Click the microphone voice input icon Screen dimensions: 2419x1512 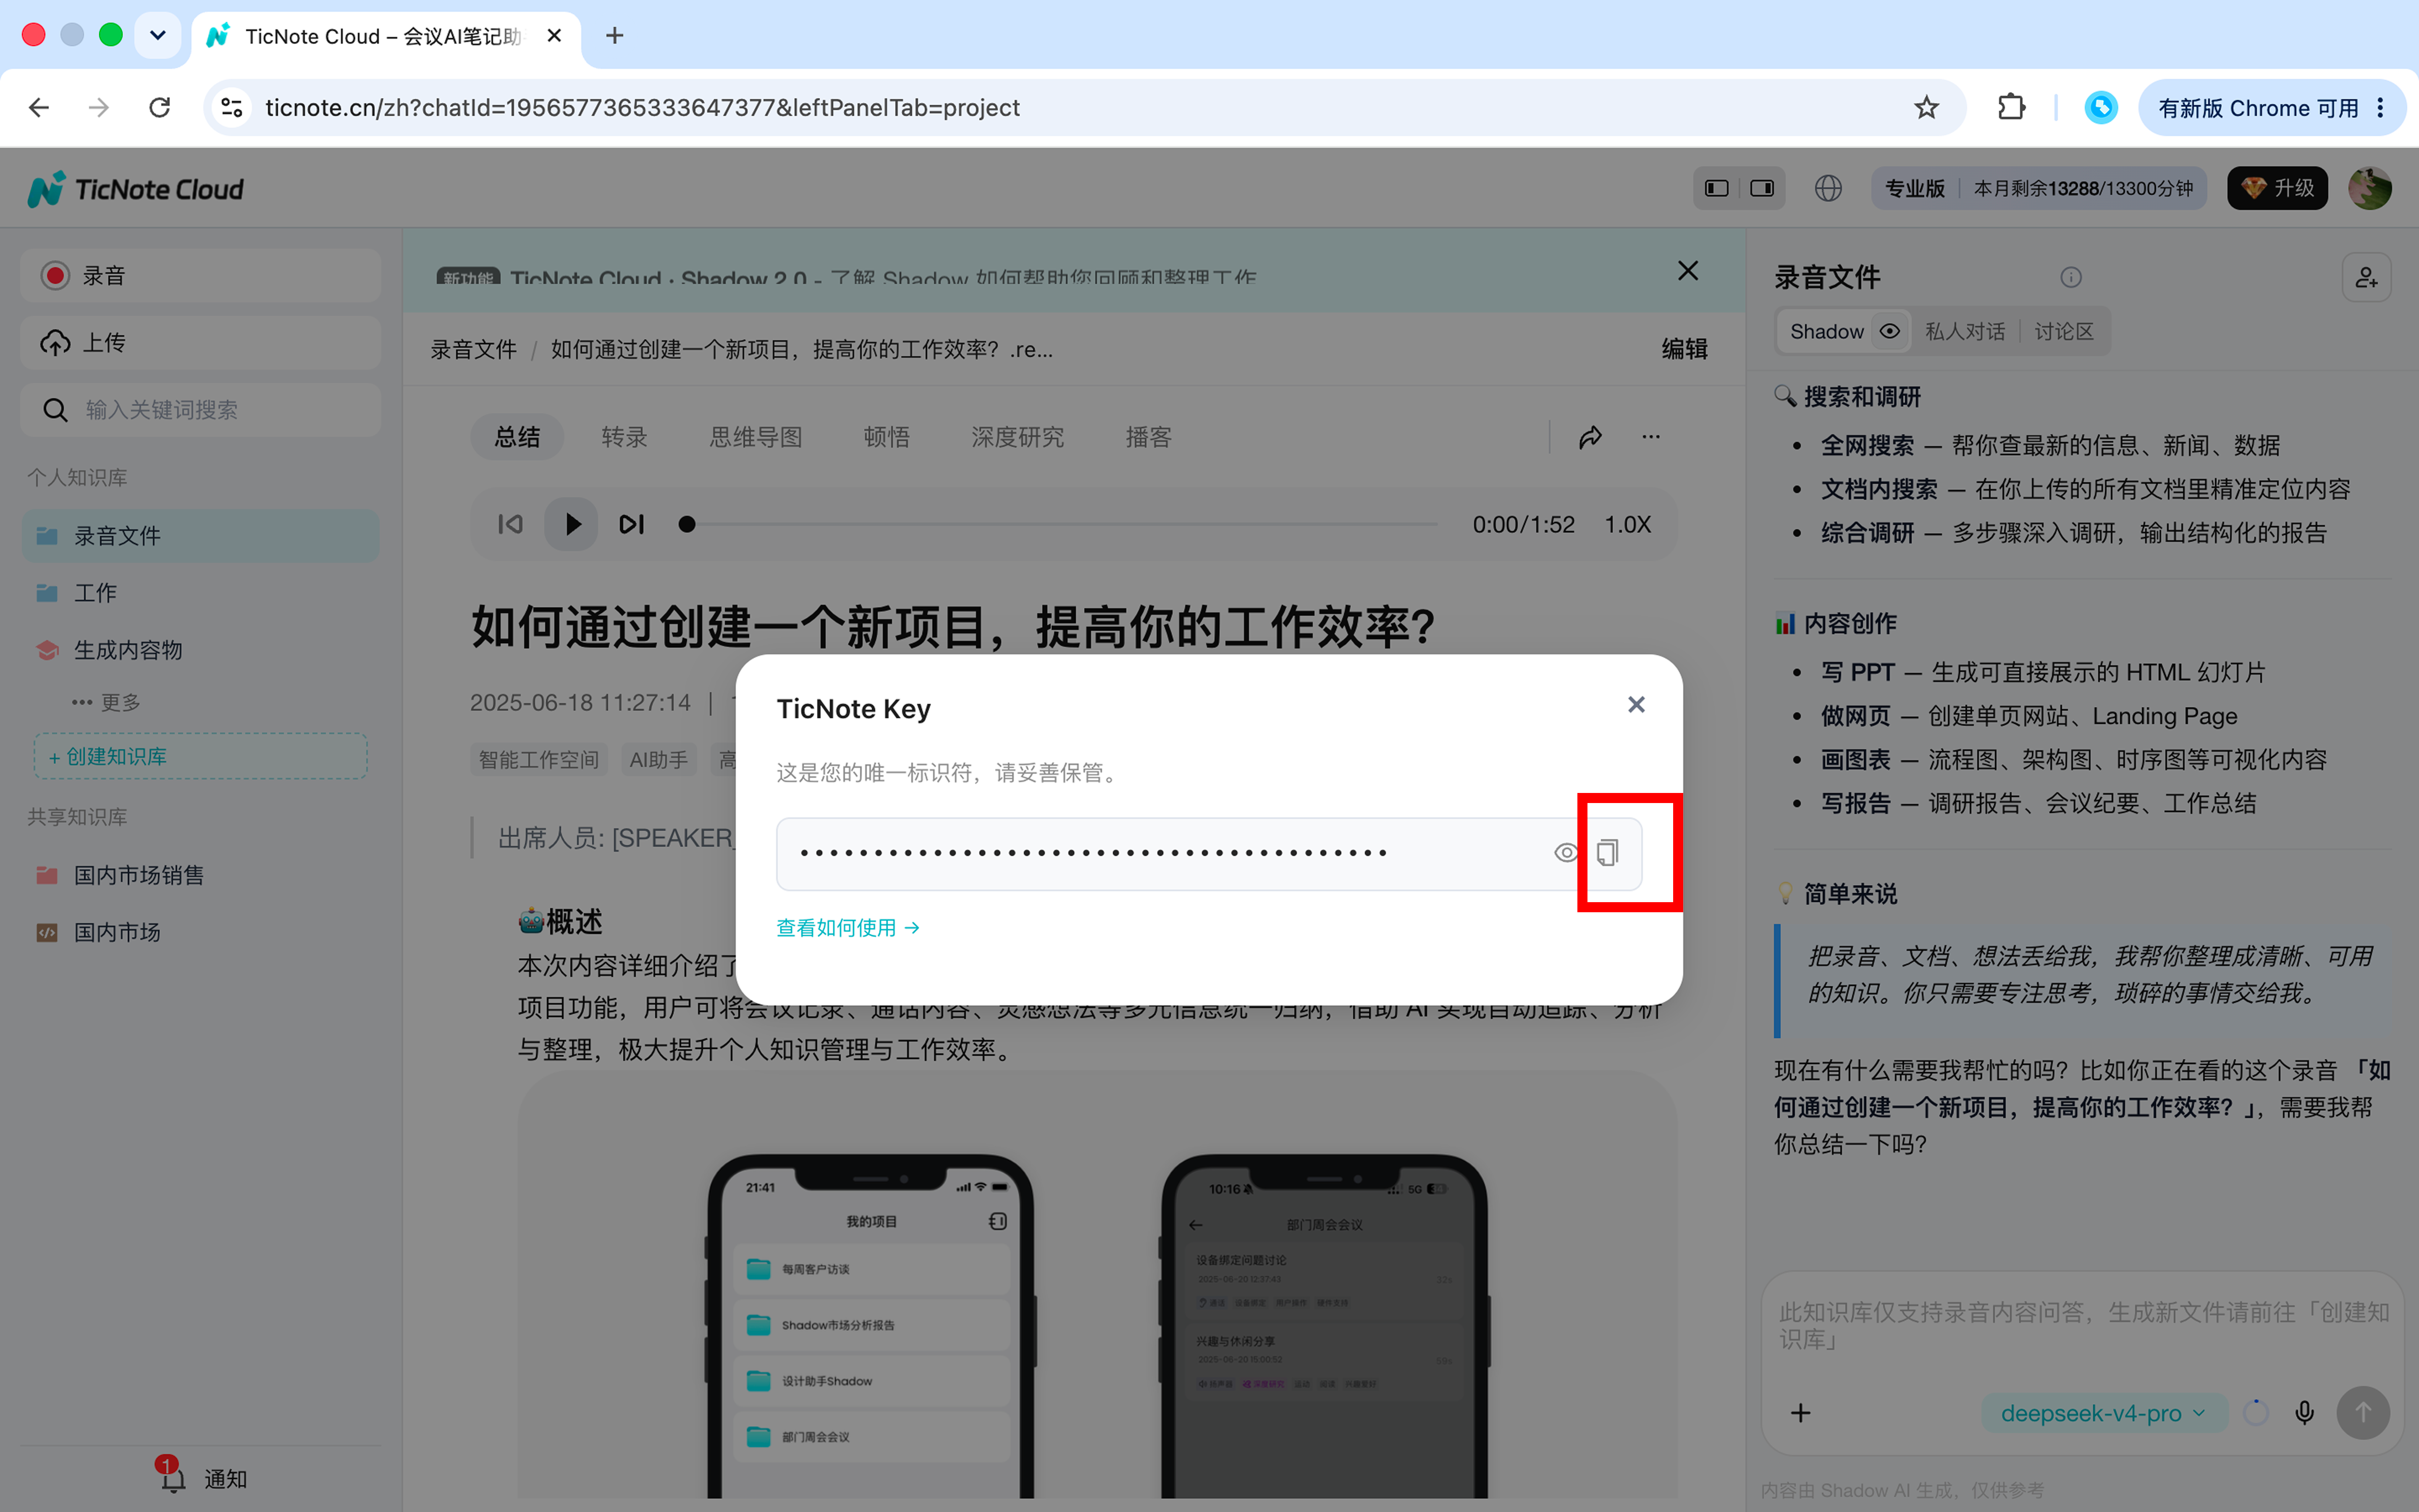click(x=2304, y=1413)
